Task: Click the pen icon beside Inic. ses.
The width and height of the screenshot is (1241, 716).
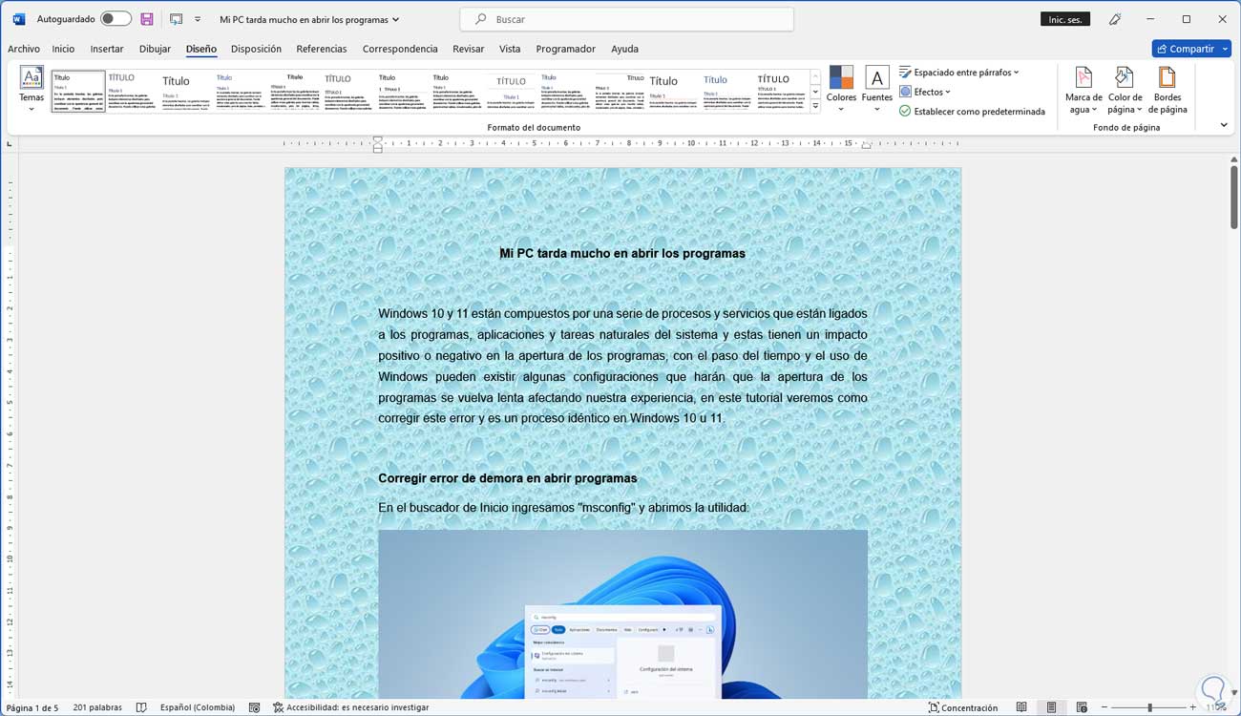Action: (1116, 19)
